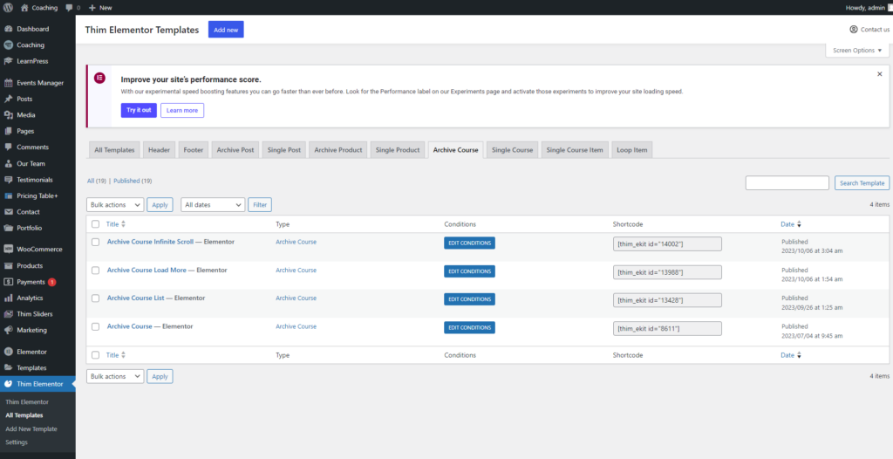The height and width of the screenshot is (459, 893).
Task: Click the Our Team person icon
Action: (x=9, y=163)
